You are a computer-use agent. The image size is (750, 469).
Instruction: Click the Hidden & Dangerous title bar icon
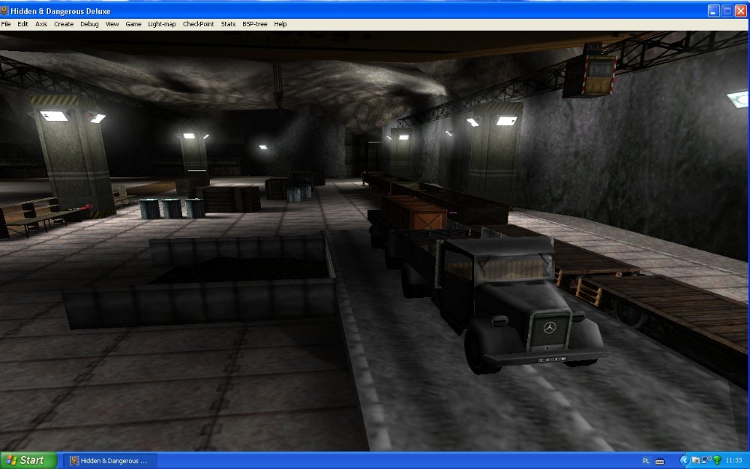4,11
